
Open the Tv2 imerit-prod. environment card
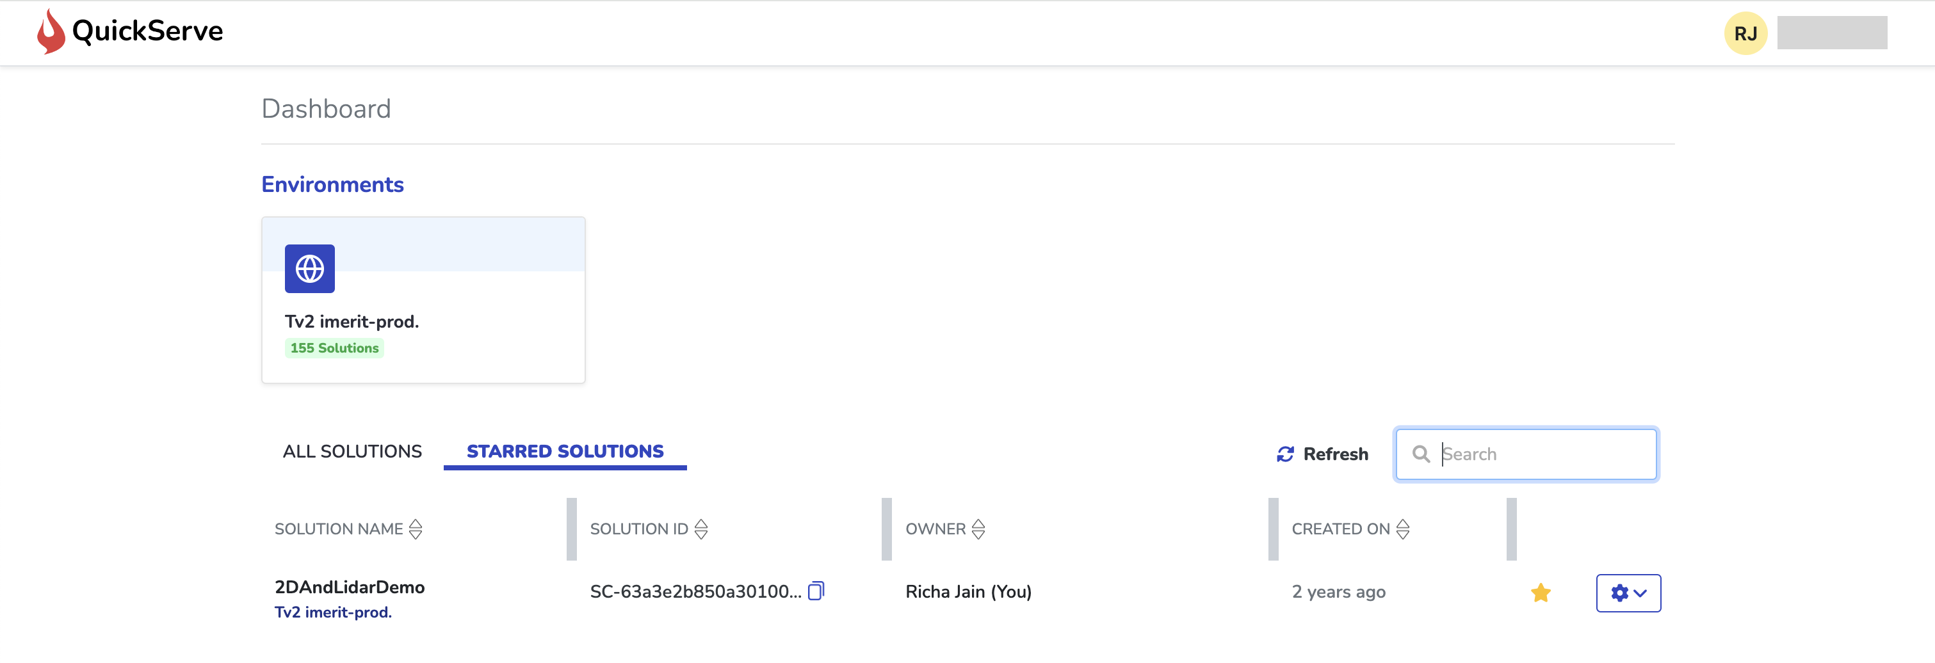[x=423, y=300]
